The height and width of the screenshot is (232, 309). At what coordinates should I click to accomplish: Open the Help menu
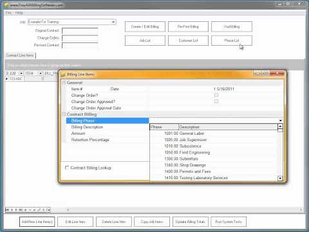[19, 13]
